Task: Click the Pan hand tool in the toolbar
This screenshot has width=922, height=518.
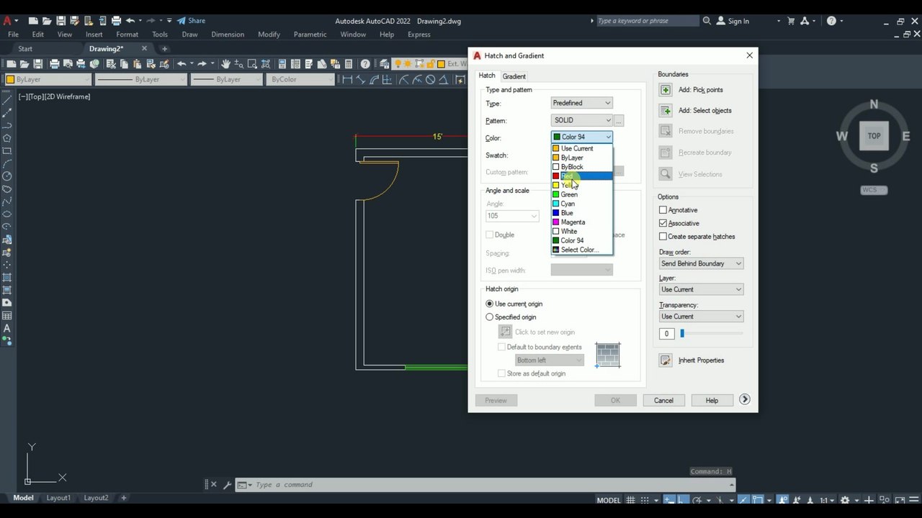Action: [x=225, y=63]
